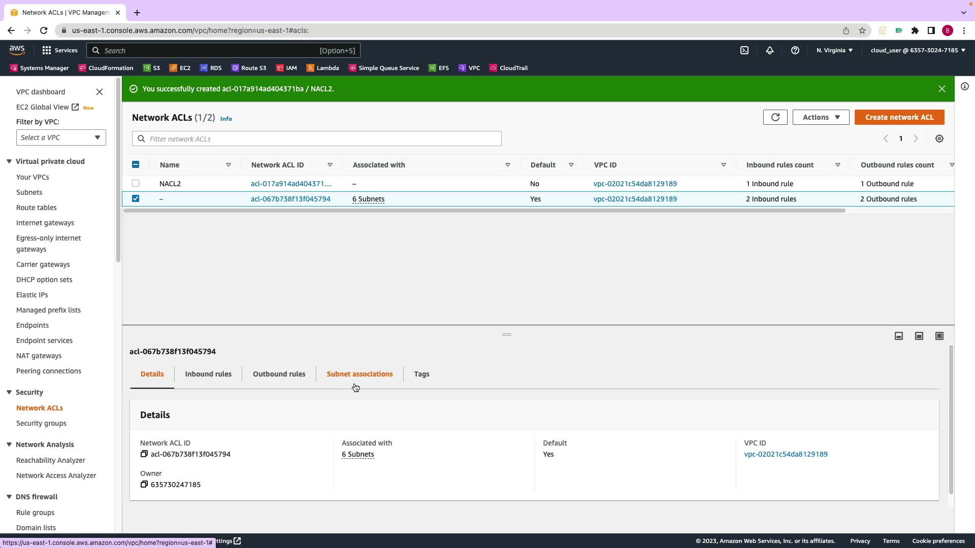Click Create network ACL button
The width and height of the screenshot is (975, 548).
click(x=899, y=117)
